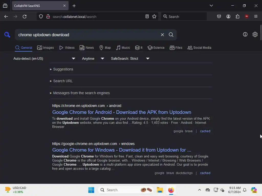Open the Pocket save icon

pos(219,17)
